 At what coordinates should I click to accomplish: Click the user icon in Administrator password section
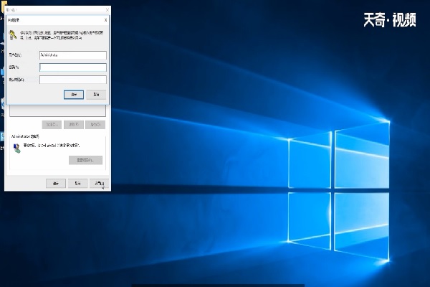[x=16, y=149]
